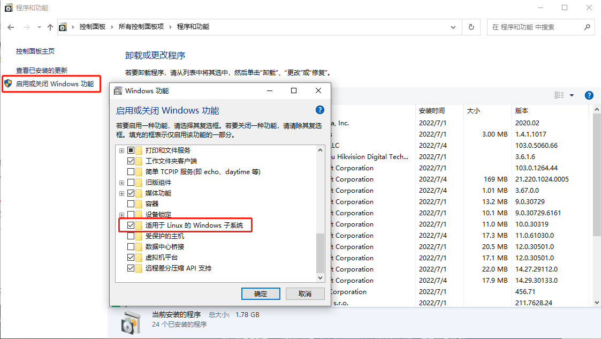The width and height of the screenshot is (602, 339).
Task: Open recent locations dropdown arrow
Action: (x=39, y=27)
